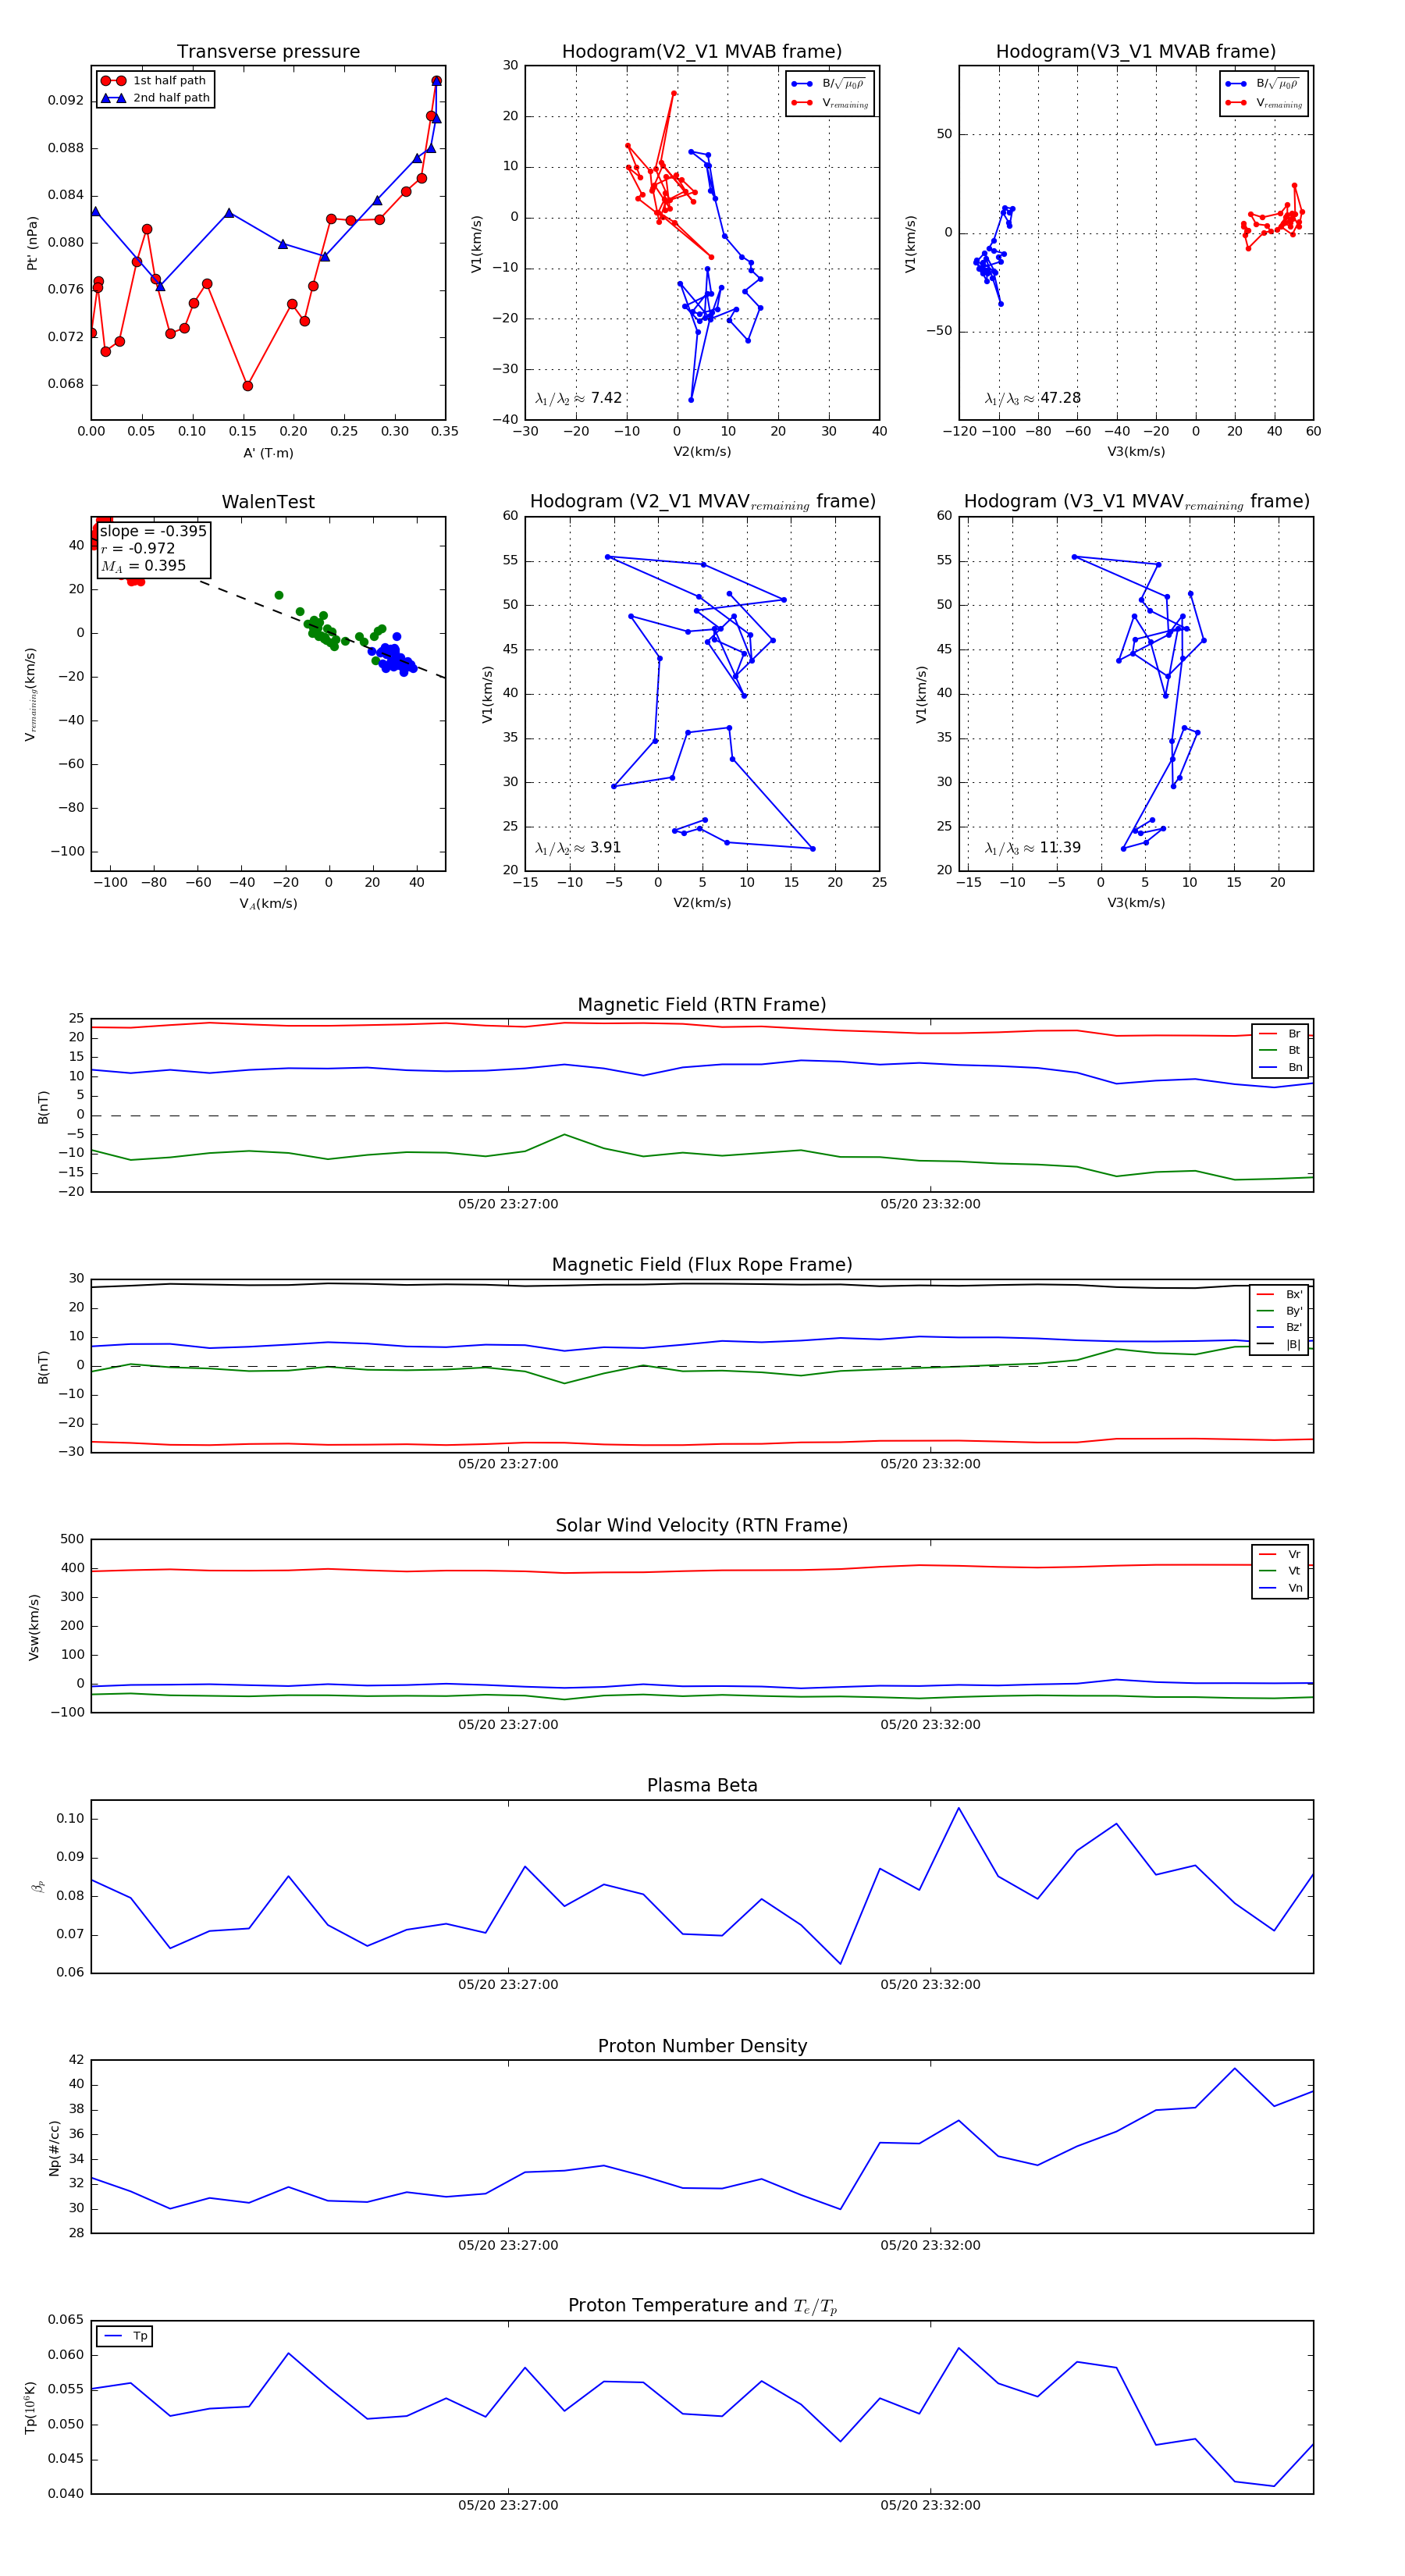Click the 'Vt' legend entry
Viewport: 1405px width, 2576px height.
click(x=1280, y=1571)
